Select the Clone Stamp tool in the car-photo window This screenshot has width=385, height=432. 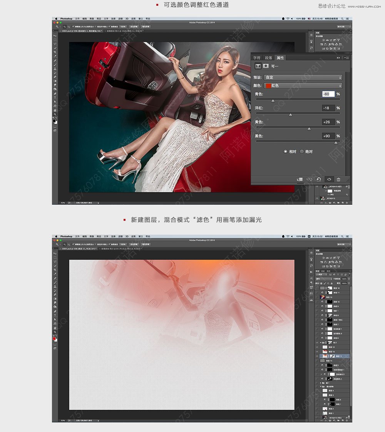55,68
